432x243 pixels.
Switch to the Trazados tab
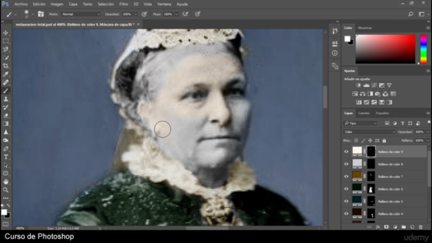coord(382,113)
